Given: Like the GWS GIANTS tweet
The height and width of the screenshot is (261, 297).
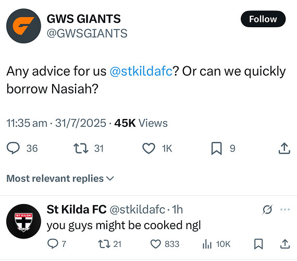Looking at the screenshot, I should pos(148,148).
